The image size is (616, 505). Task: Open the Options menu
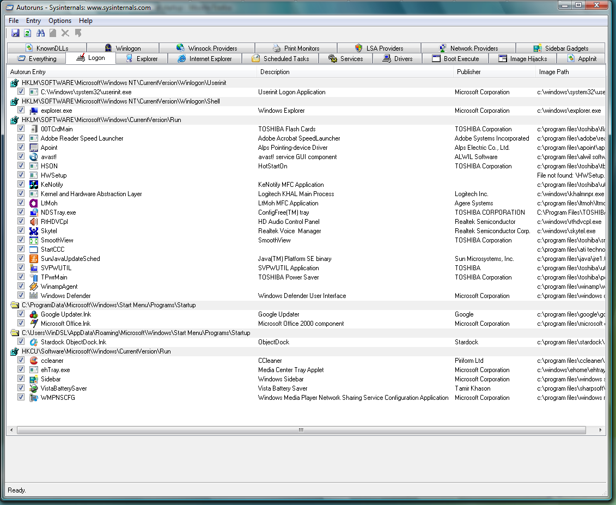(x=60, y=21)
